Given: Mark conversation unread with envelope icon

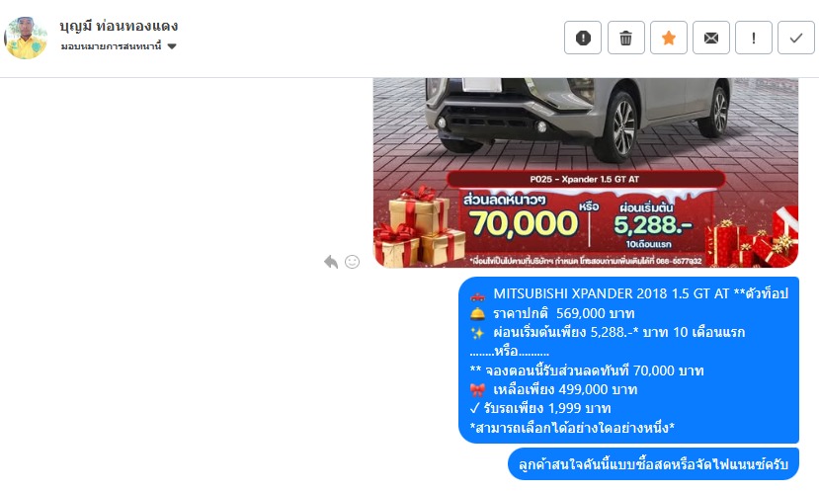Looking at the screenshot, I should 711,38.
